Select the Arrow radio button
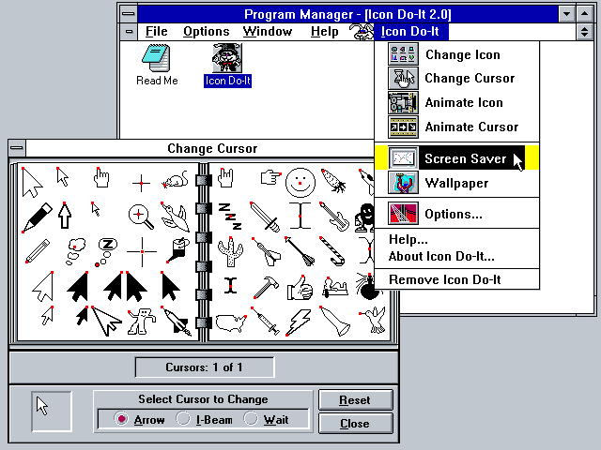This screenshot has width=601, height=450. pos(140,419)
